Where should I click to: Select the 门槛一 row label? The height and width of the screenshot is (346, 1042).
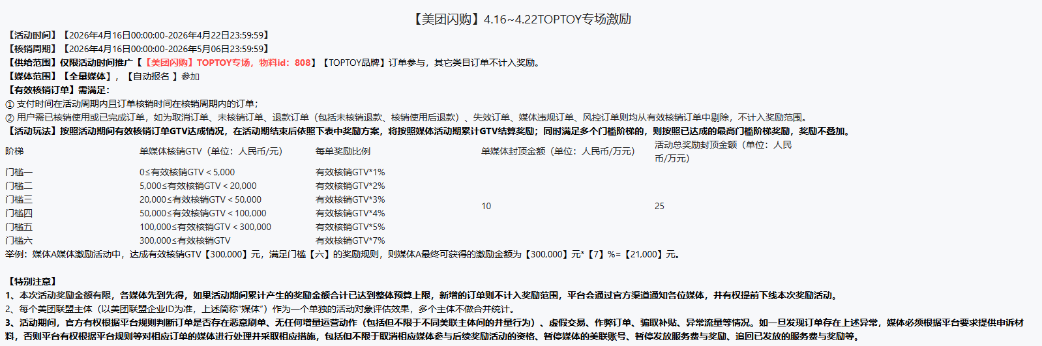19,172
